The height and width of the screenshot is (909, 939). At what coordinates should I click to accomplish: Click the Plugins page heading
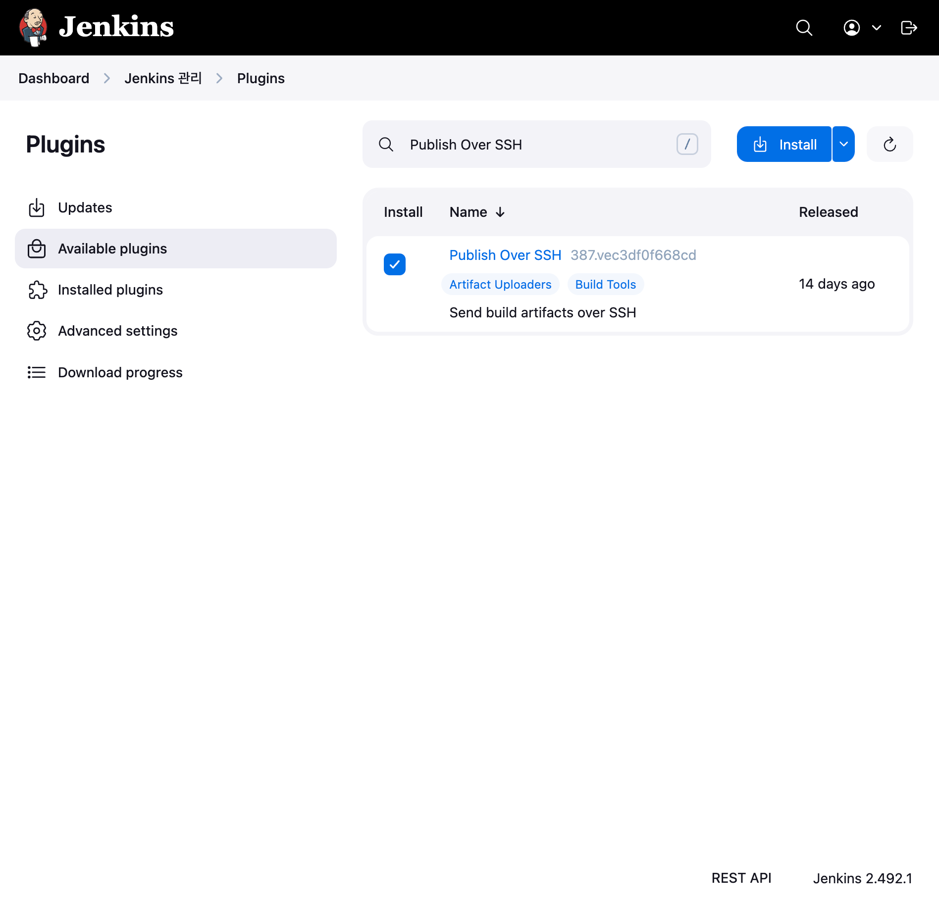pos(65,145)
